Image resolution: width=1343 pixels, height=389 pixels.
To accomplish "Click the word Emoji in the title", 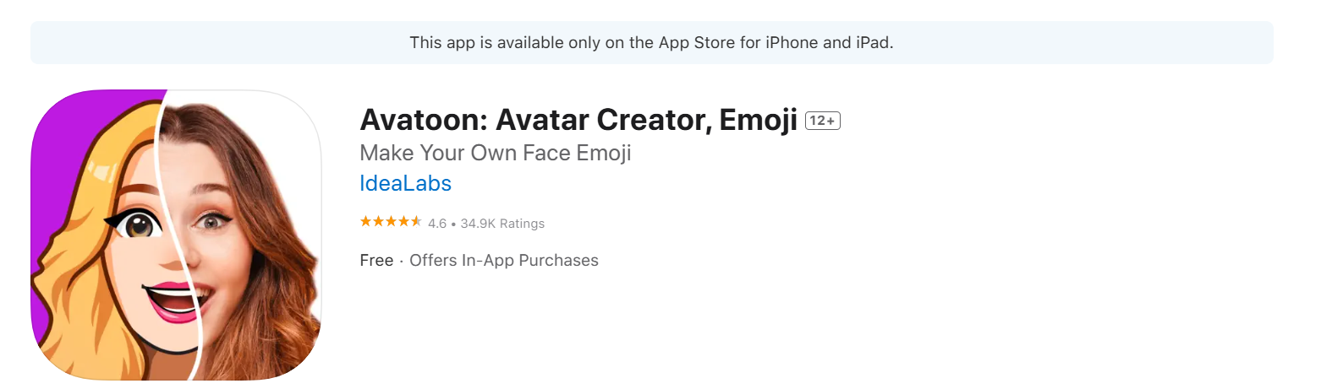I will pyautogui.click(x=759, y=121).
